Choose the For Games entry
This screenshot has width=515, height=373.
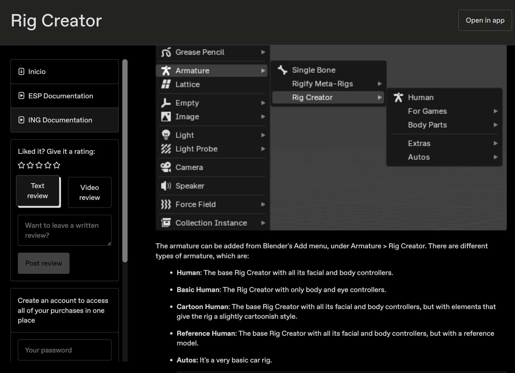coord(444,111)
